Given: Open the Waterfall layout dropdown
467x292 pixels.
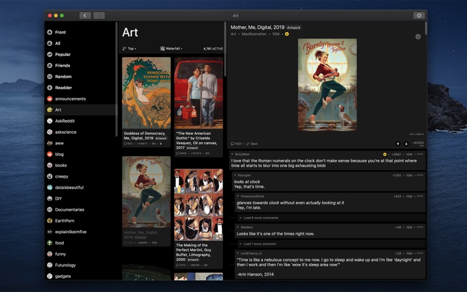Looking at the screenshot, I should (x=171, y=48).
